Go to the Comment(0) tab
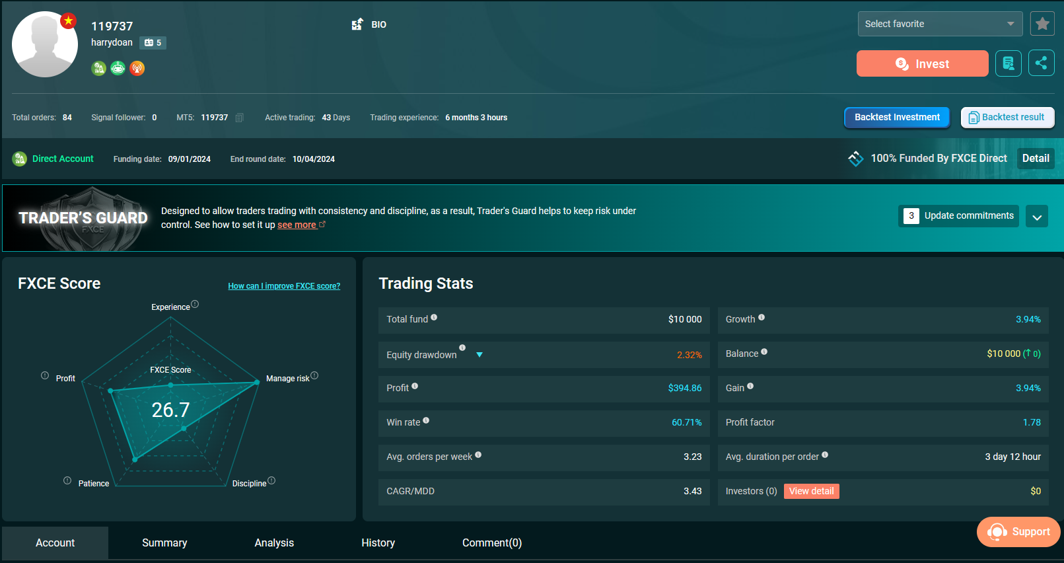Screen dimensions: 1064x563 point(492,543)
